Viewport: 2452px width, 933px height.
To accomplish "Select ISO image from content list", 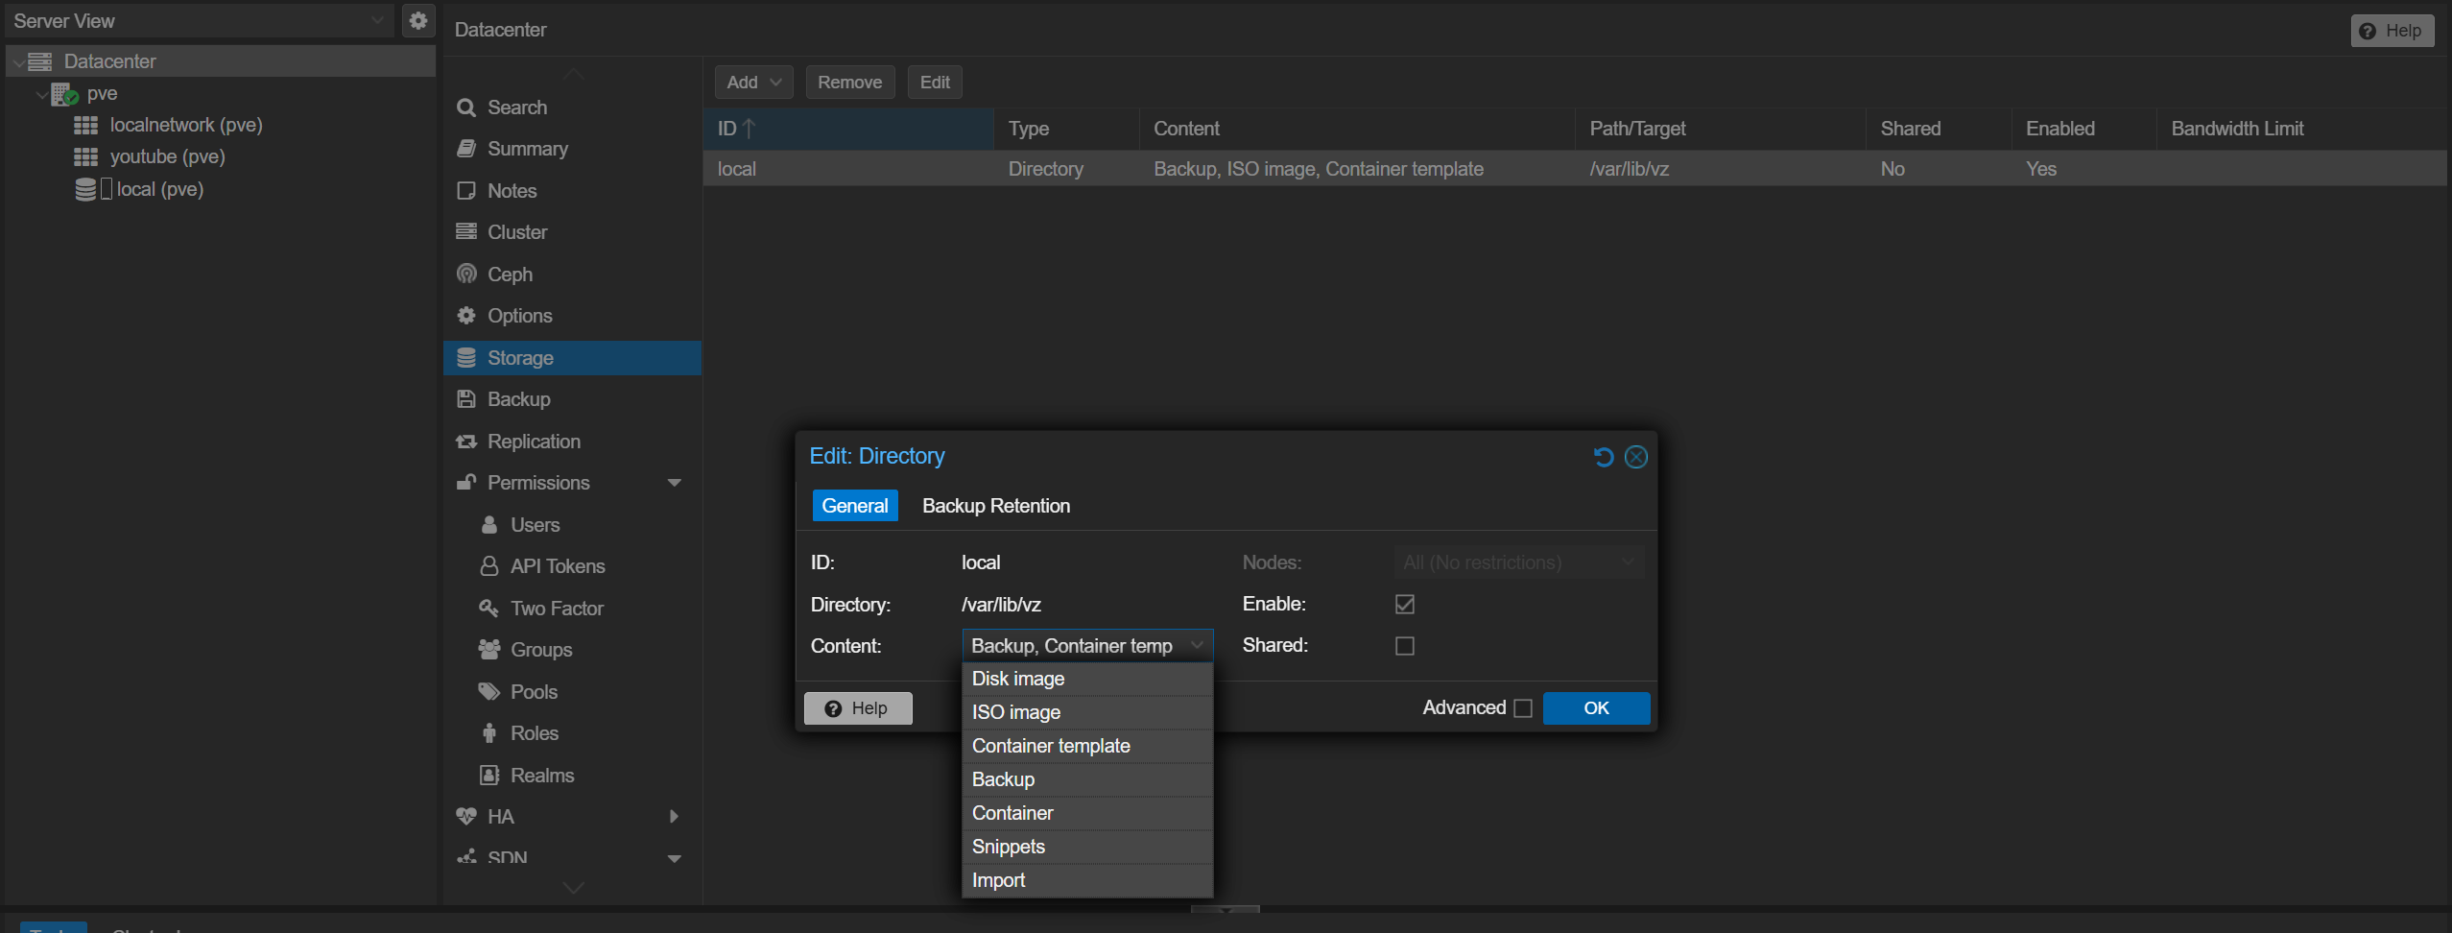I will coord(1016,712).
